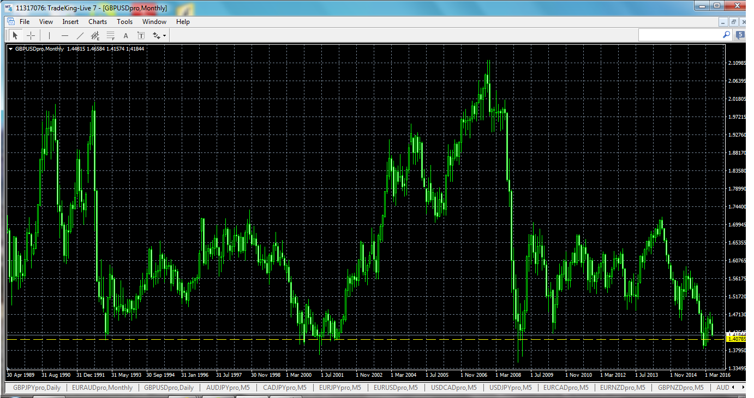This screenshot has height=398, width=754.
Task: Expand the chart title disclosure arrow
Action: [x=10, y=49]
